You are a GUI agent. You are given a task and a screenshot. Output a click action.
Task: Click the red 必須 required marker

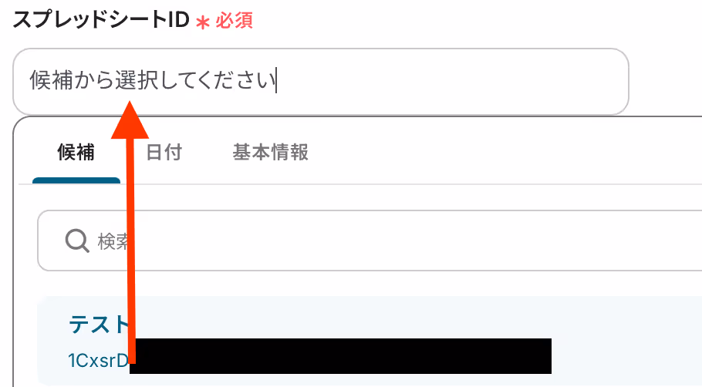coord(235,21)
